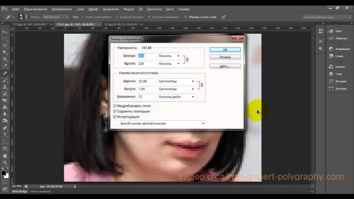Open the Слои (Layers) panel
354x199 pixels.
(338, 74)
